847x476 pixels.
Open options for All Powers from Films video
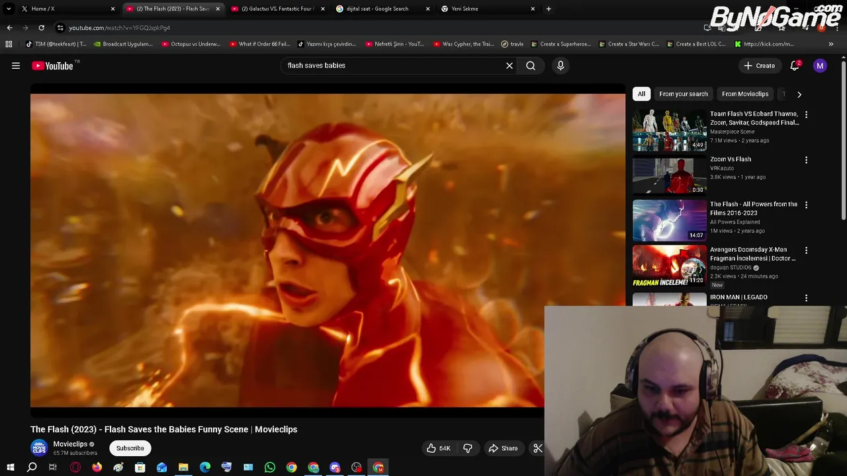click(806, 205)
